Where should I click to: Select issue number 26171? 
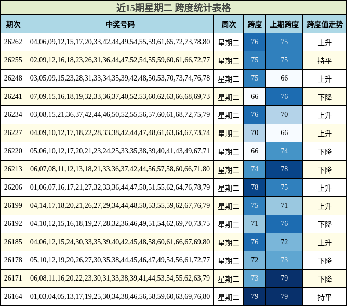pos(13,278)
